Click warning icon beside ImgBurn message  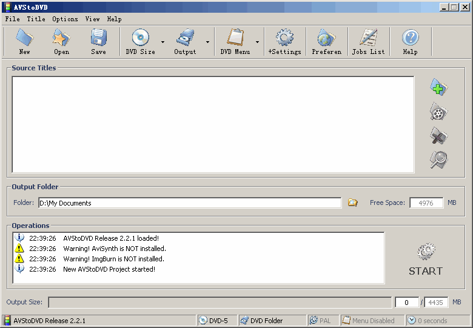pos(19,258)
